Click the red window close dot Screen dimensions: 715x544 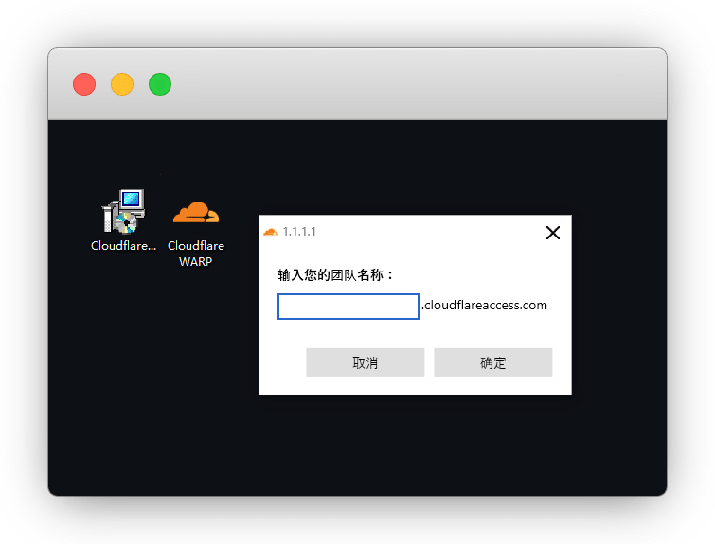click(x=84, y=84)
